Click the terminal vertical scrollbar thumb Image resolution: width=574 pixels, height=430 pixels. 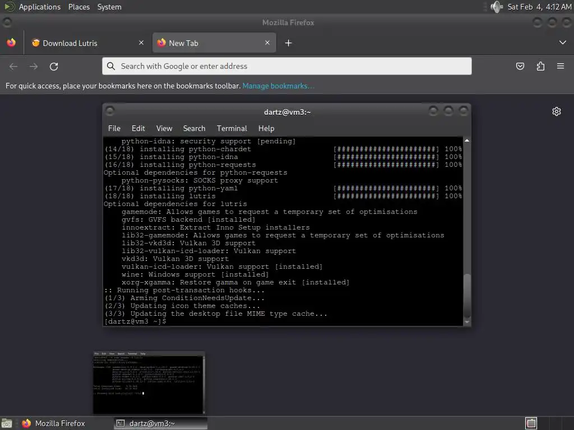[x=467, y=296]
